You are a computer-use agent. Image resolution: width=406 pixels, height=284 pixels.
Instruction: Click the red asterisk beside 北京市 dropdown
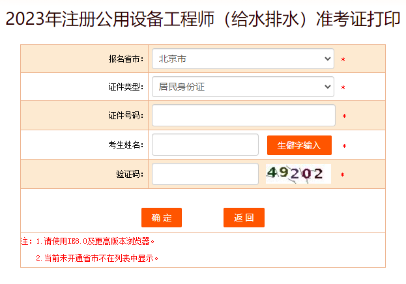343,60
